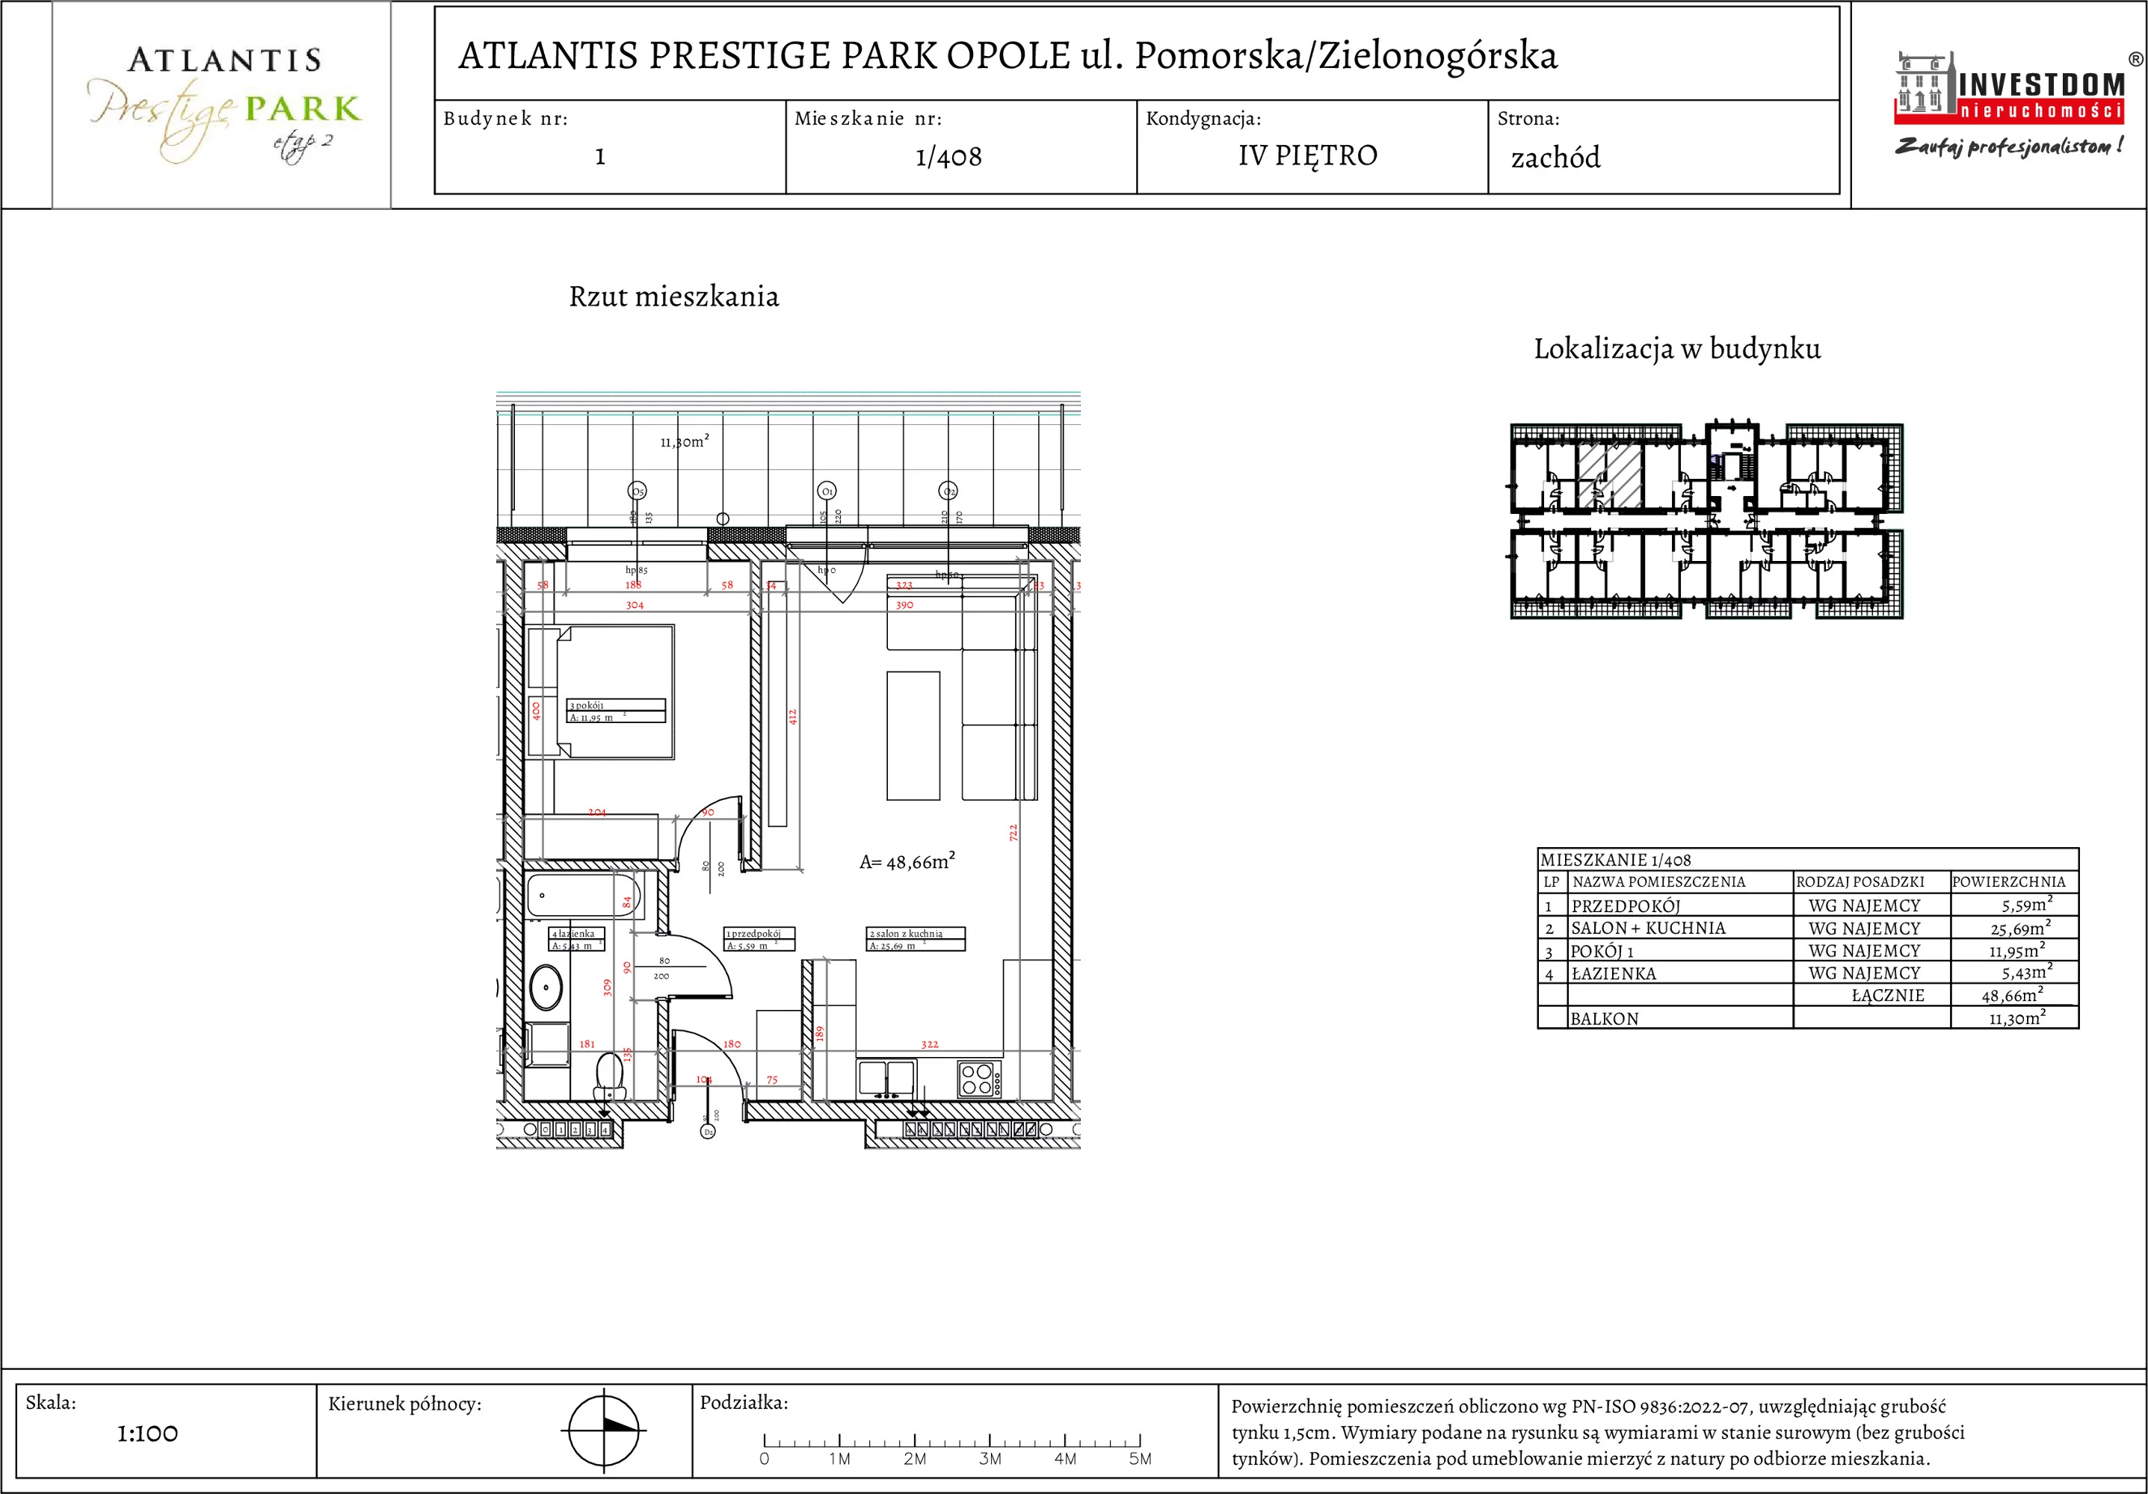The height and width of the screenshot is (1494, 2148).
Task: Click the red '722' dimension
Action: point(1013,833)
